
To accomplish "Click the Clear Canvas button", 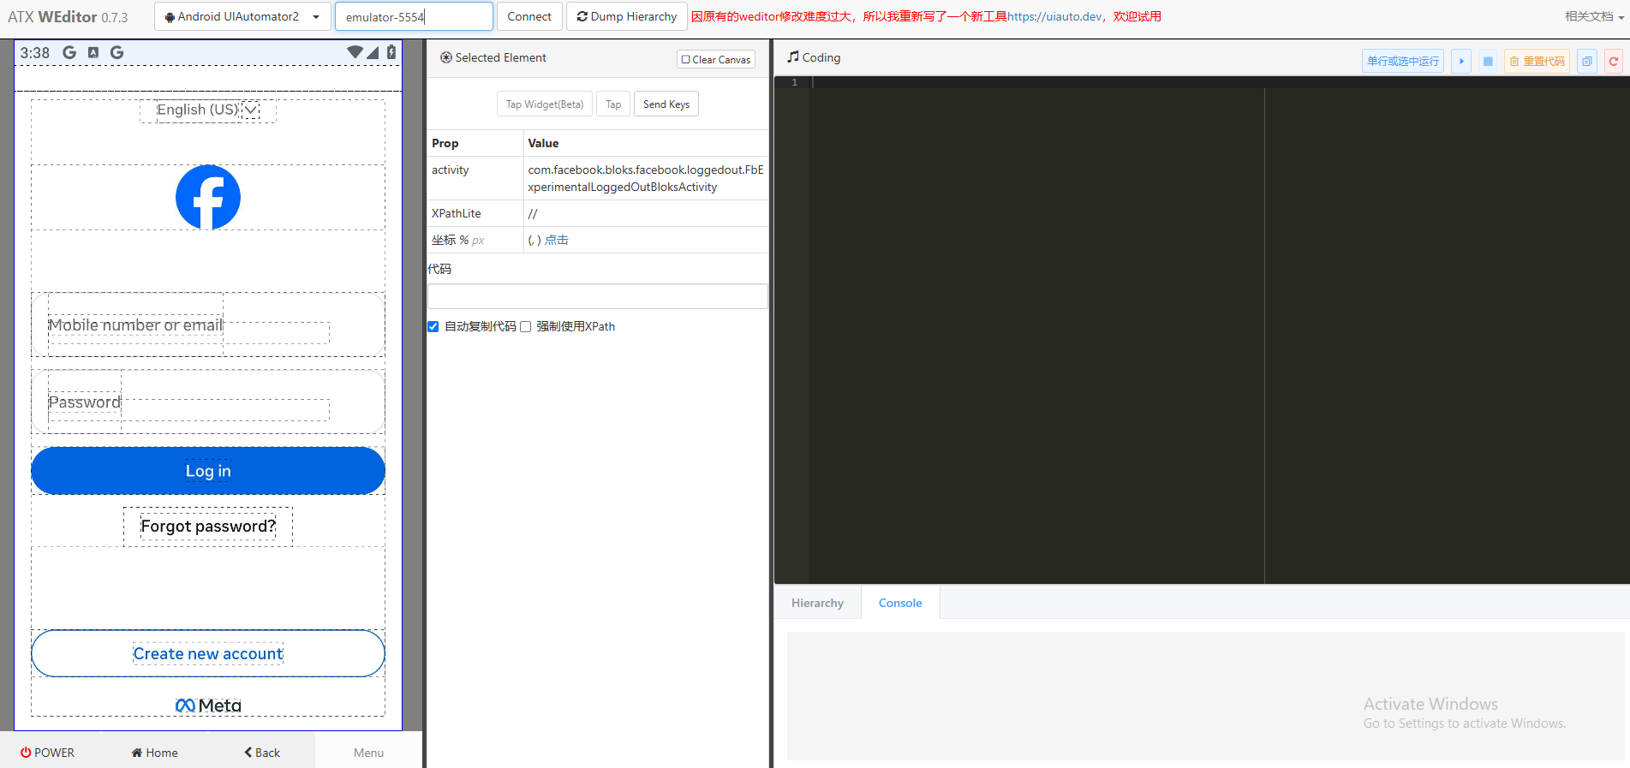I will 716,59.
